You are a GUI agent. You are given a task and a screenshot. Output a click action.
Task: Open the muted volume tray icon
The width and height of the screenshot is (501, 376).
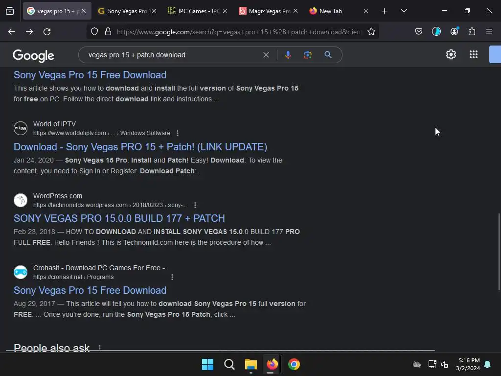(x=444, y=364)
